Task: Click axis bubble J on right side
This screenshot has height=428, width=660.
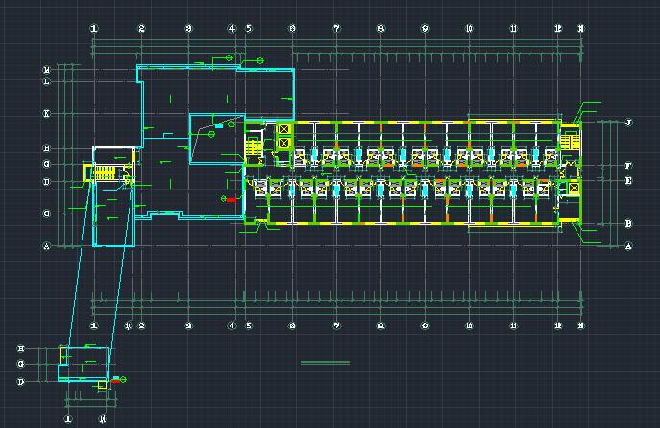Action: [x=628, y=124]
